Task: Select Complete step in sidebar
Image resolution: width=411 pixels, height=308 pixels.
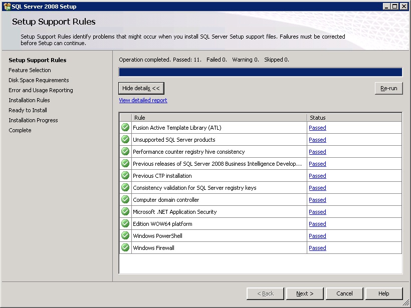Action: point(20,130)
